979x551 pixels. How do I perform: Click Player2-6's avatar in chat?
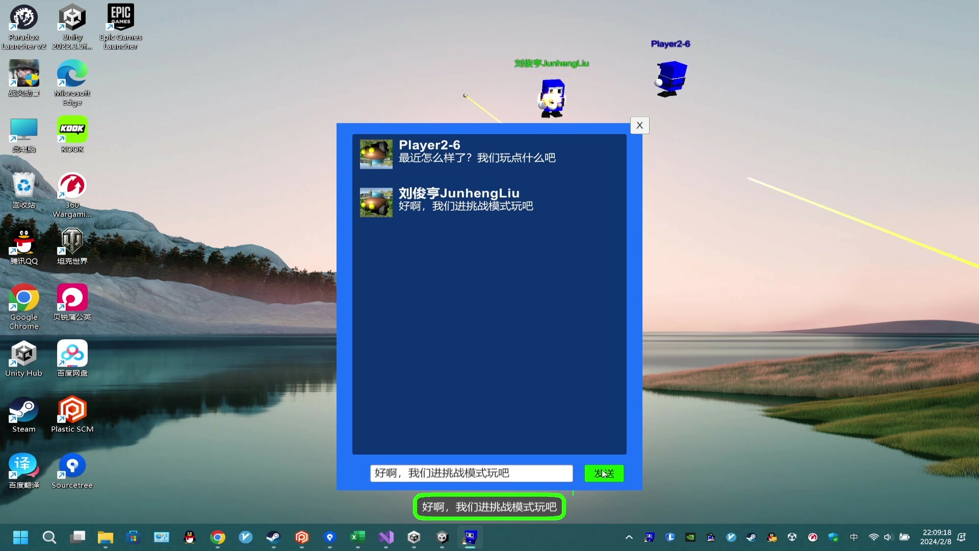tap(376, 154)
